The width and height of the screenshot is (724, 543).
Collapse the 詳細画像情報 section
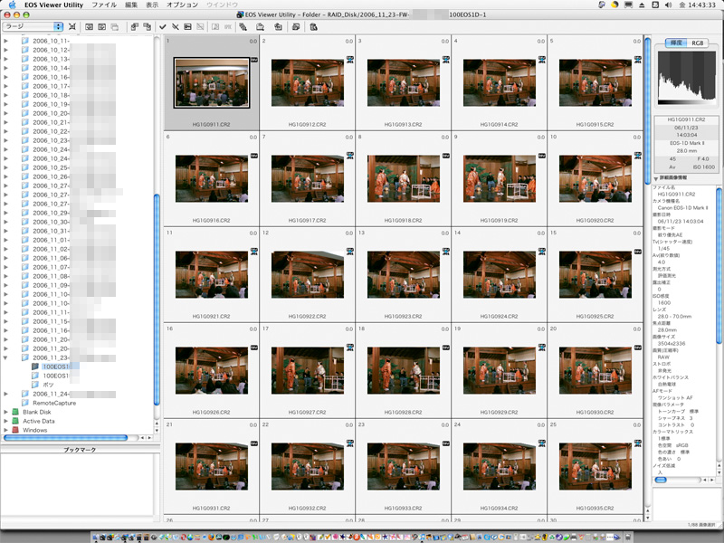click(656, 178)
